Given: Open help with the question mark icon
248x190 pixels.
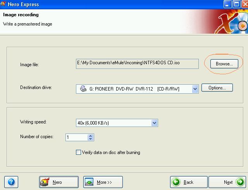Looking at the screenshot, I should click(11, 182).
